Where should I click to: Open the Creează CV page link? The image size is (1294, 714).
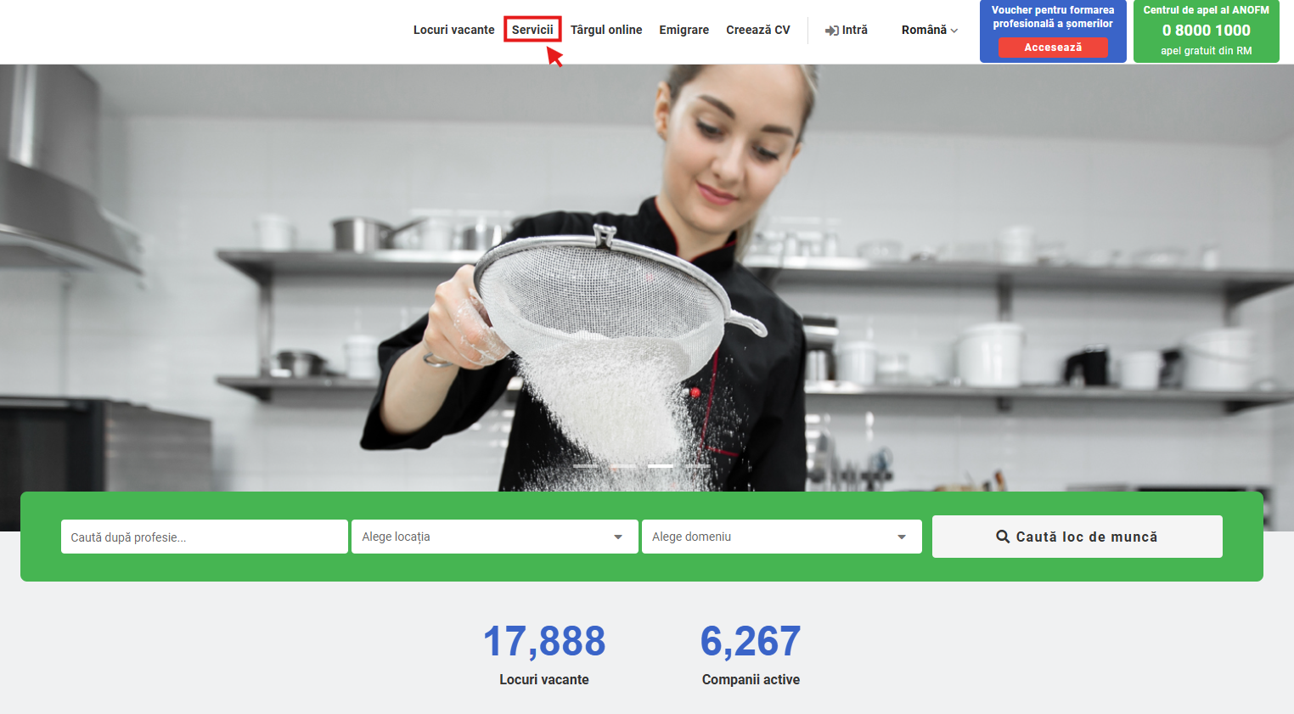tap(757, 30)
